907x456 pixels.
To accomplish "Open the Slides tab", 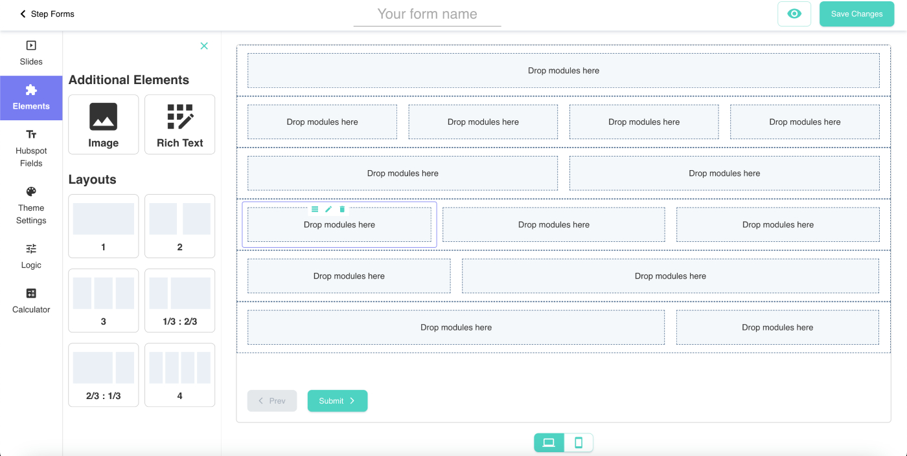I will click(31, 53).
